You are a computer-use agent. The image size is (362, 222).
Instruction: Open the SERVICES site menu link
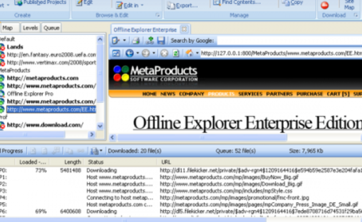(250, 94)
